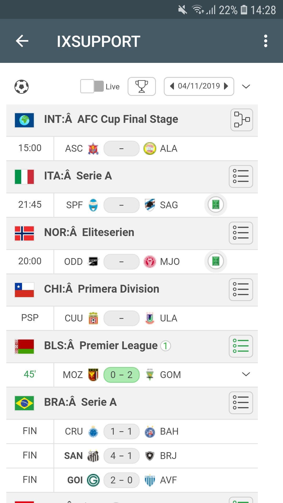Open the three-dot overflow menu
The height and width of the screenshot is (503, 283).
(265, 41)
